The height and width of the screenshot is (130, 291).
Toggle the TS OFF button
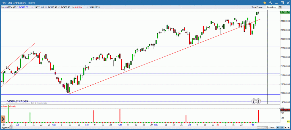coord(280,128)
